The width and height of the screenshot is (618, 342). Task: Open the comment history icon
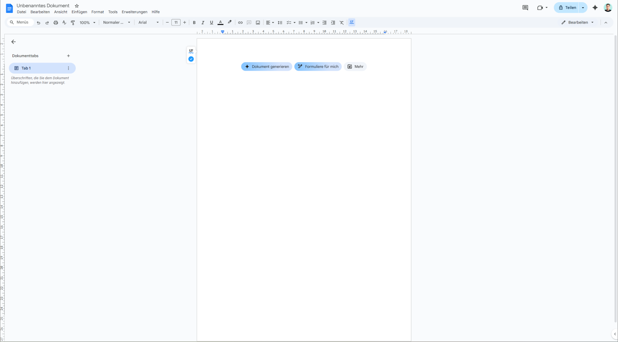pyautogui.click(x=525, y=8)
